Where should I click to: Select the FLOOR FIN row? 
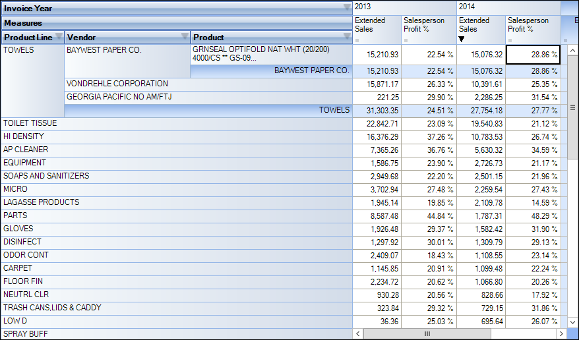pyautogui.click(x=177, y=282)
